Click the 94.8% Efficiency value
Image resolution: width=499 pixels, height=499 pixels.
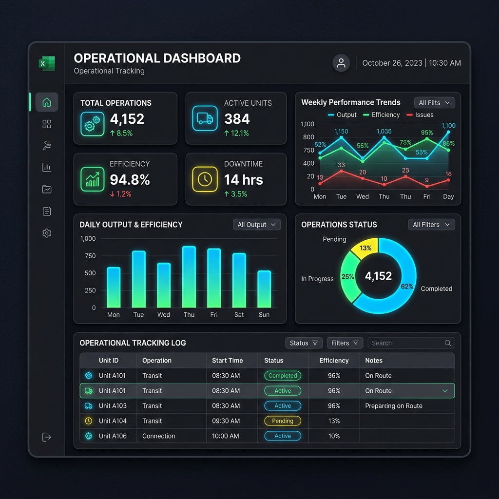(130, 180)
